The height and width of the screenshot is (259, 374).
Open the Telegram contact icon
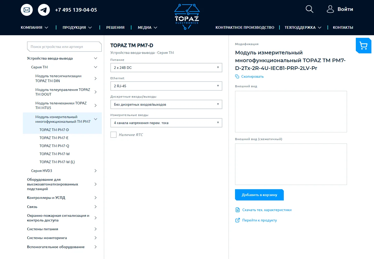point(44,10)
